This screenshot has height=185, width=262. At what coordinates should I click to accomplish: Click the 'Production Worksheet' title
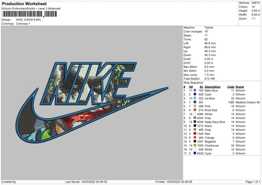click(24, 4)
